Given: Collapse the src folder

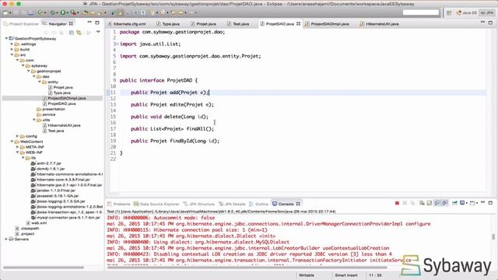Looking at the screenshot, I should [12, 54].
